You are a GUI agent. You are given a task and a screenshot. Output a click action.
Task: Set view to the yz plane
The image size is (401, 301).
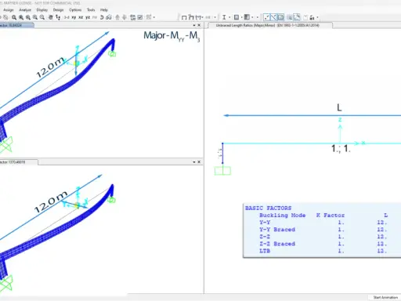[88, 17]
